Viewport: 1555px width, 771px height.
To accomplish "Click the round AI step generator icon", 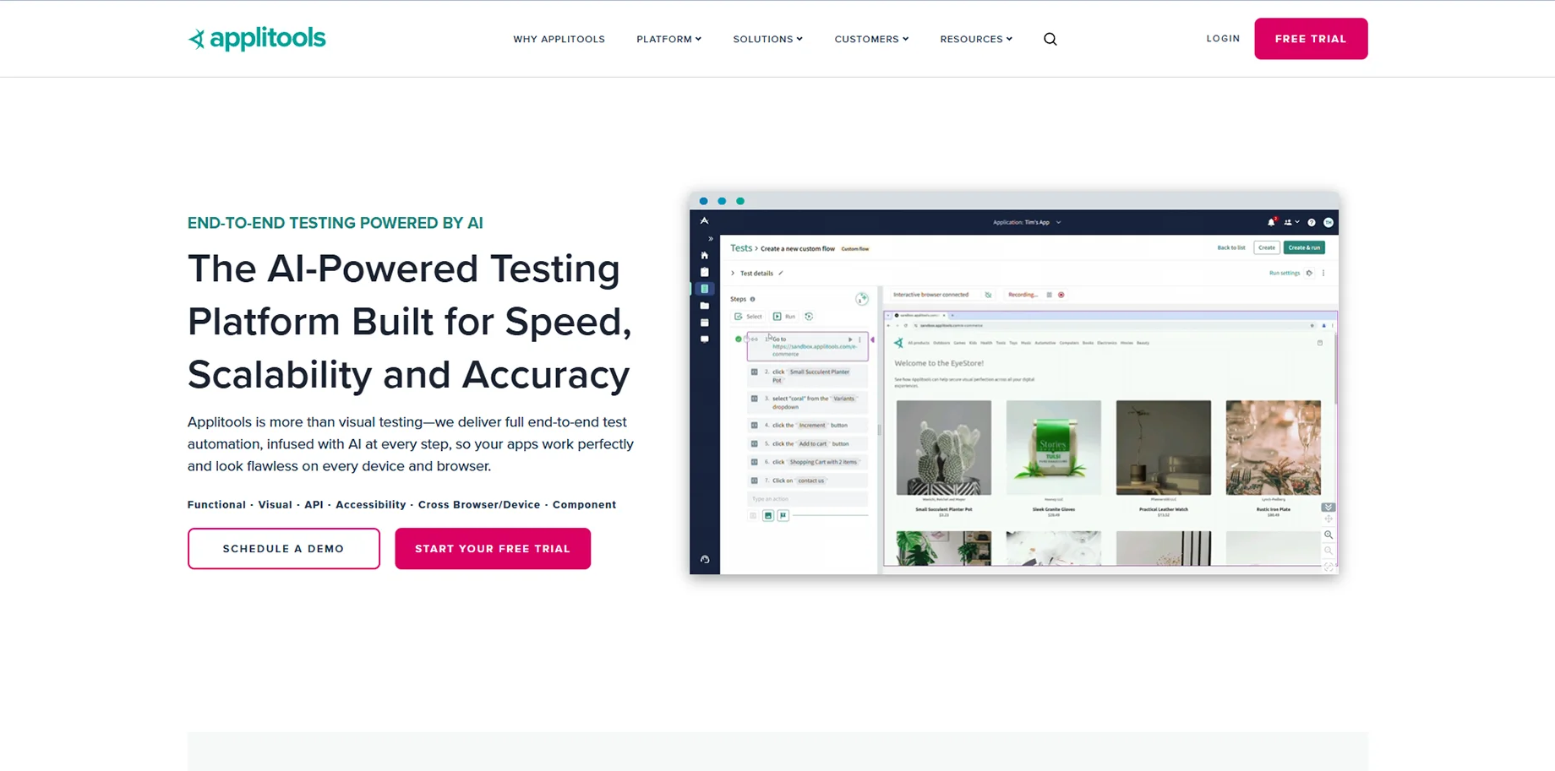I will pos(862,299).
